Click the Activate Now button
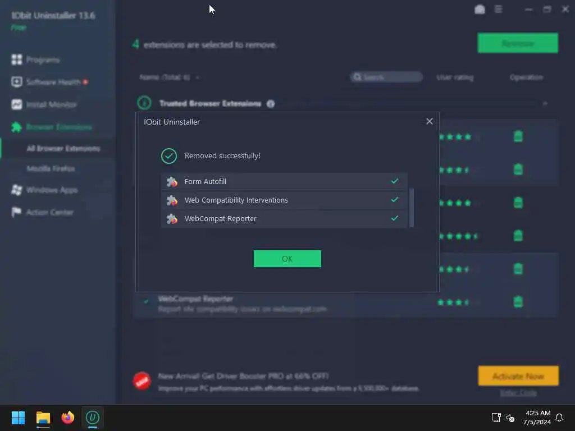Viewport: 575px width, 431px height. click(518, 376)
